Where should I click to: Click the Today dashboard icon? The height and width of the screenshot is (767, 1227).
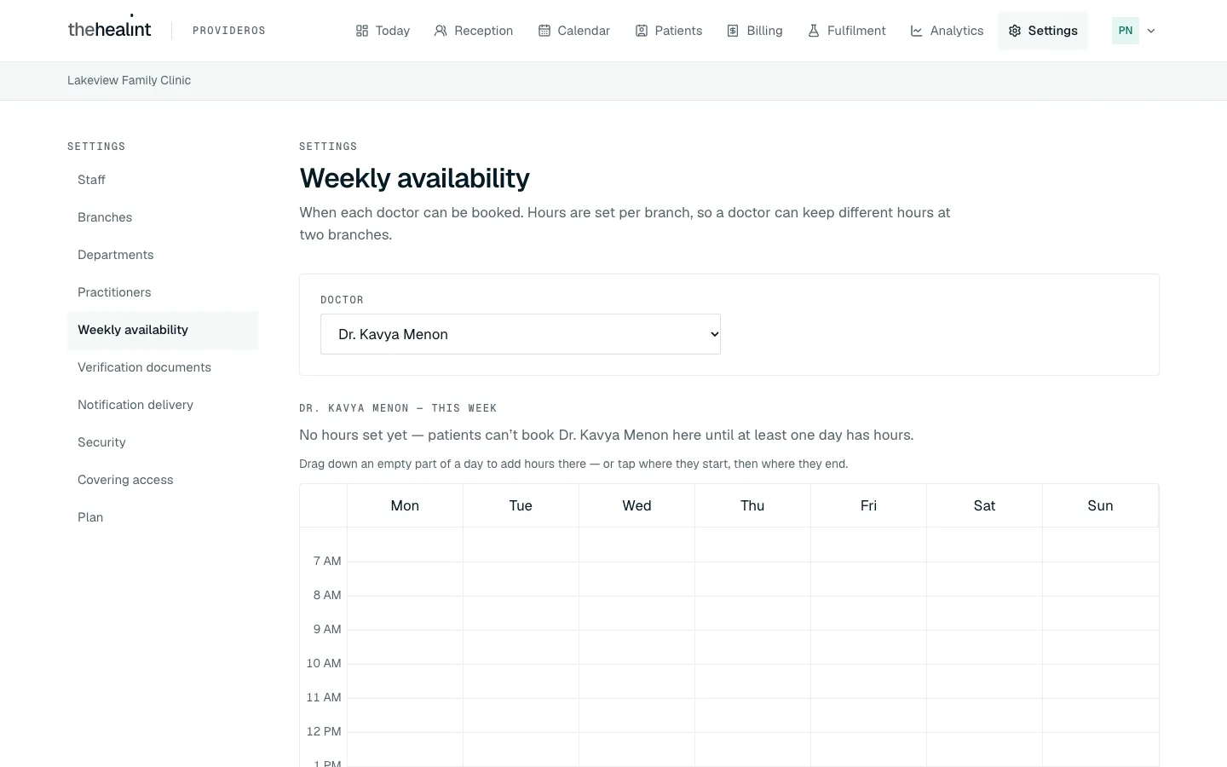362,31
